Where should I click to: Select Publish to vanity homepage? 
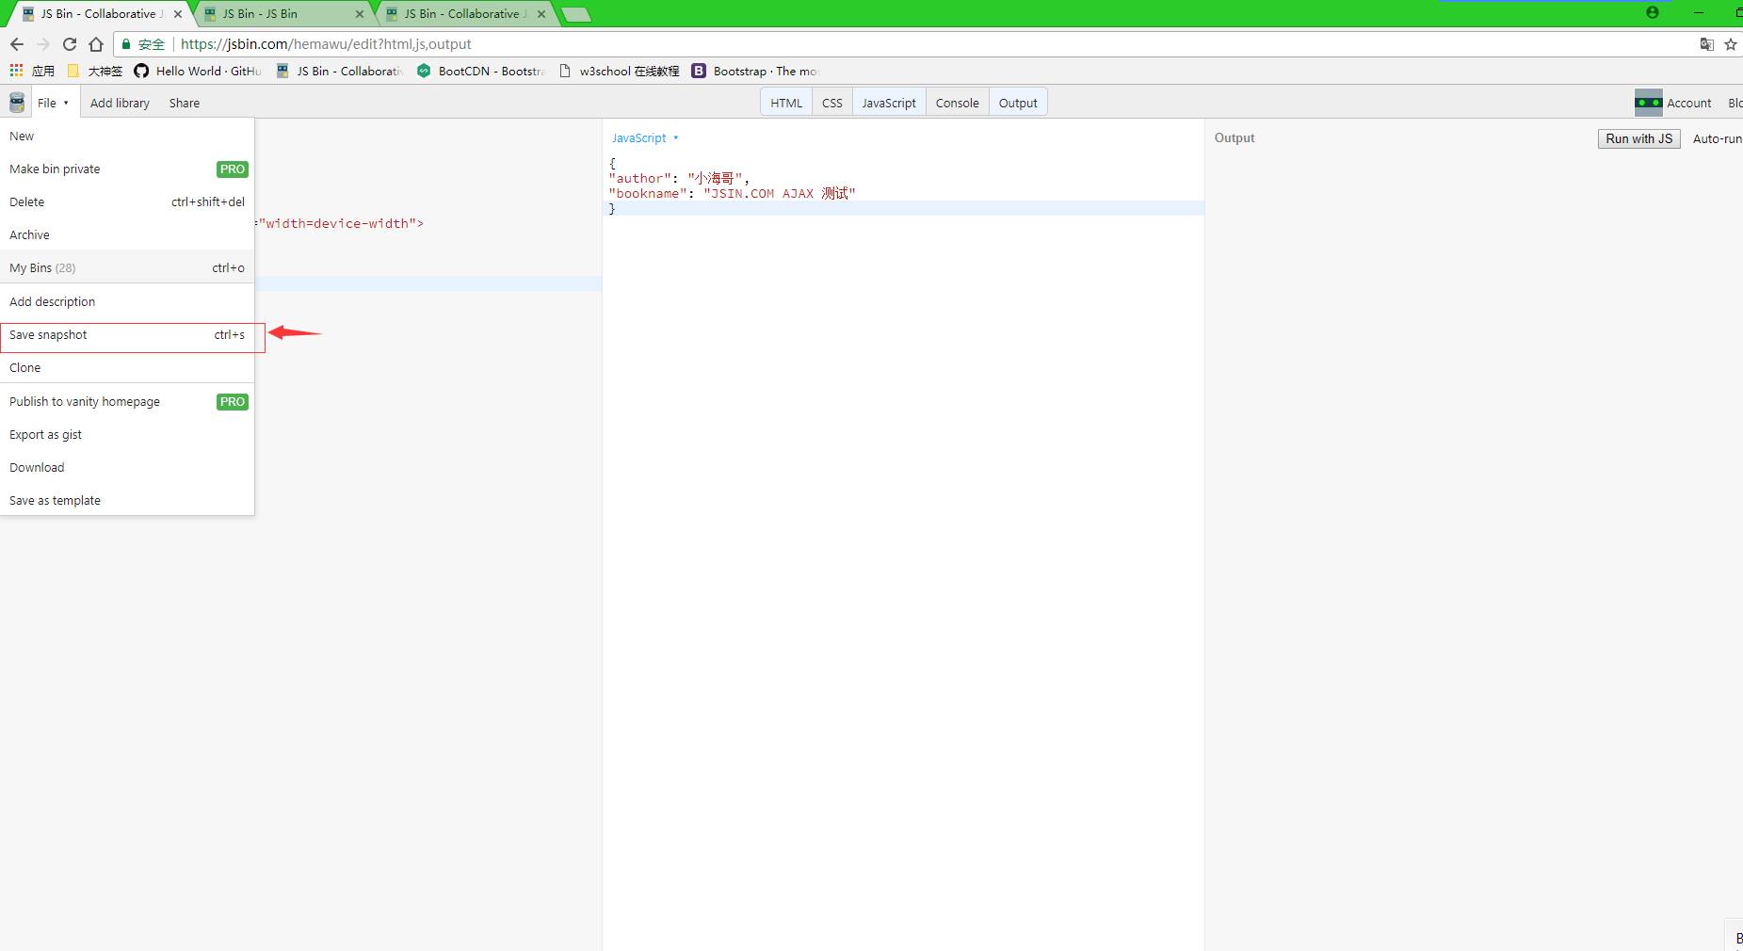(127, 401)
